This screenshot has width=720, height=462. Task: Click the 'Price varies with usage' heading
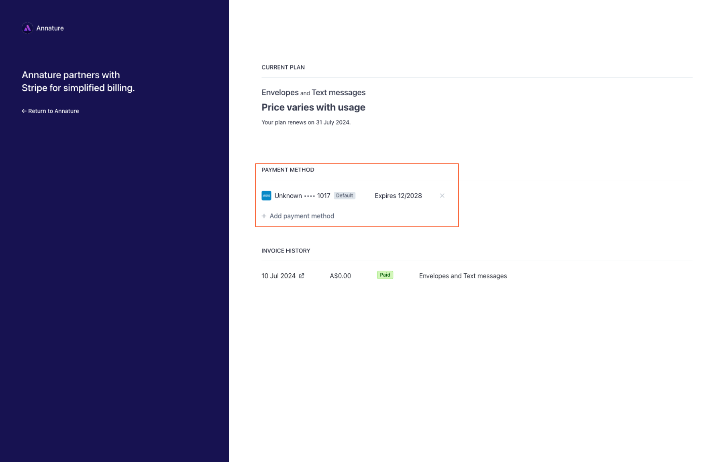tap(313, 107)
